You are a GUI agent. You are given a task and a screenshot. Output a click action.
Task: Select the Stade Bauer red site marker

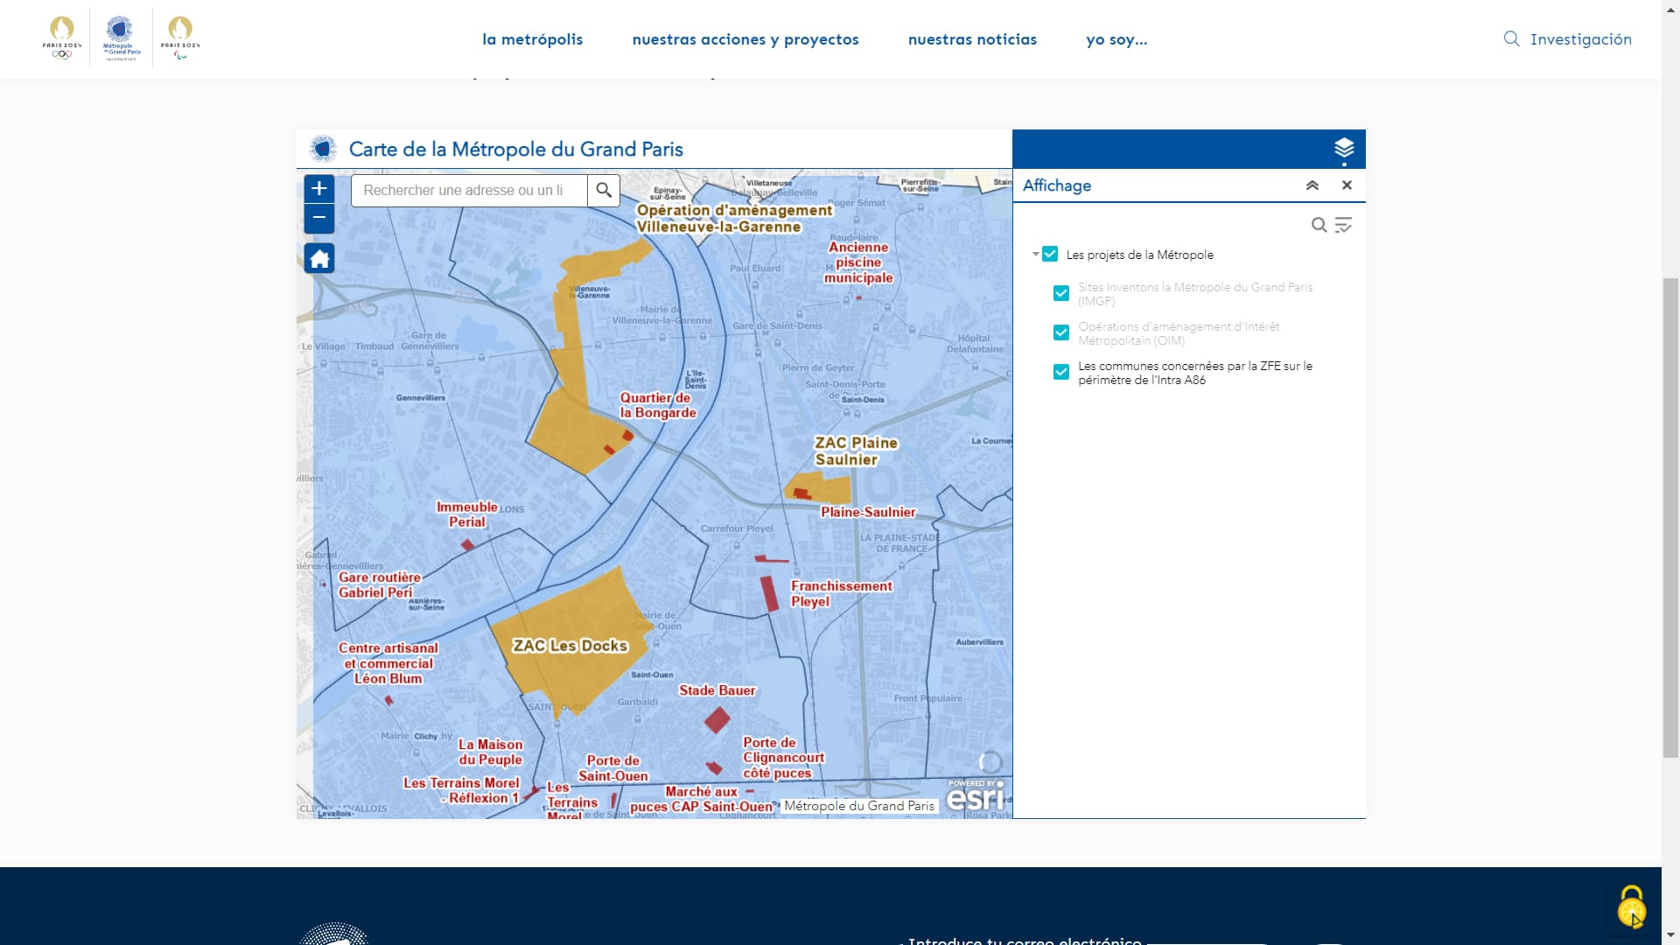(717, 720)
